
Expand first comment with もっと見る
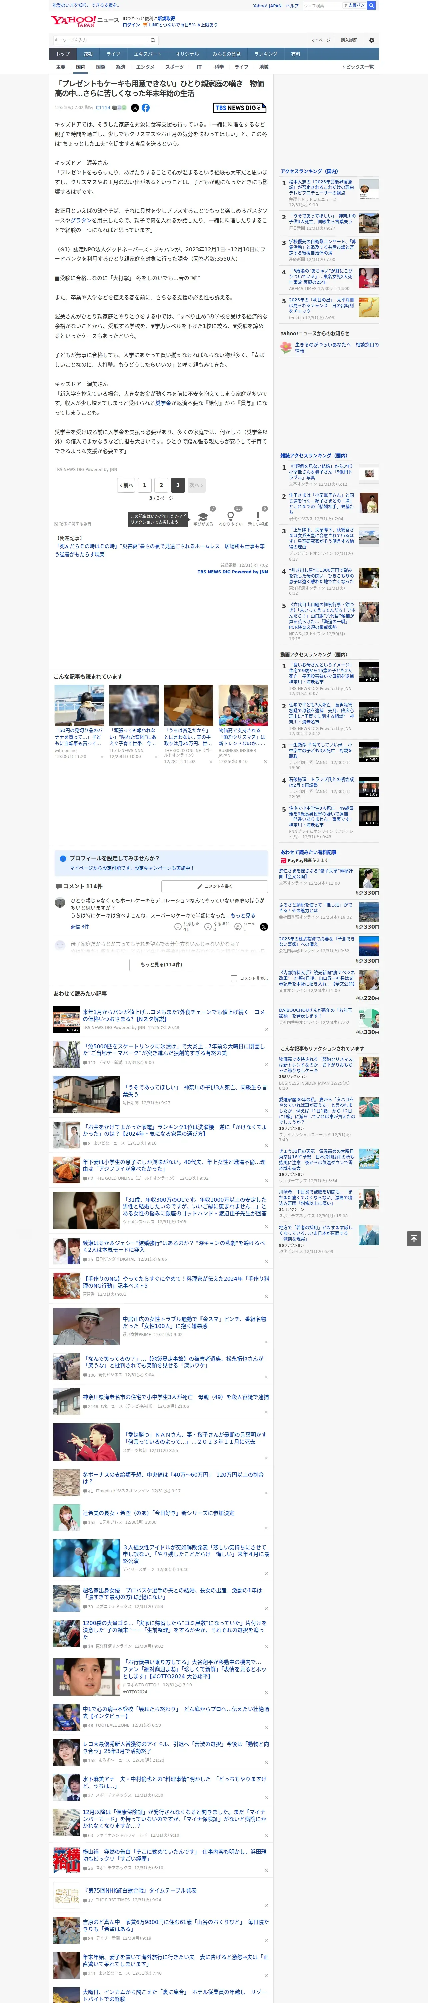click(x=242, y=916)
